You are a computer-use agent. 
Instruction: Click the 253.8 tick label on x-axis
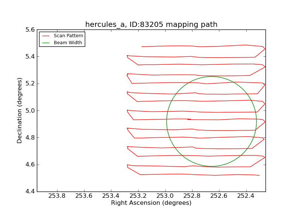[x=57, y=196]
